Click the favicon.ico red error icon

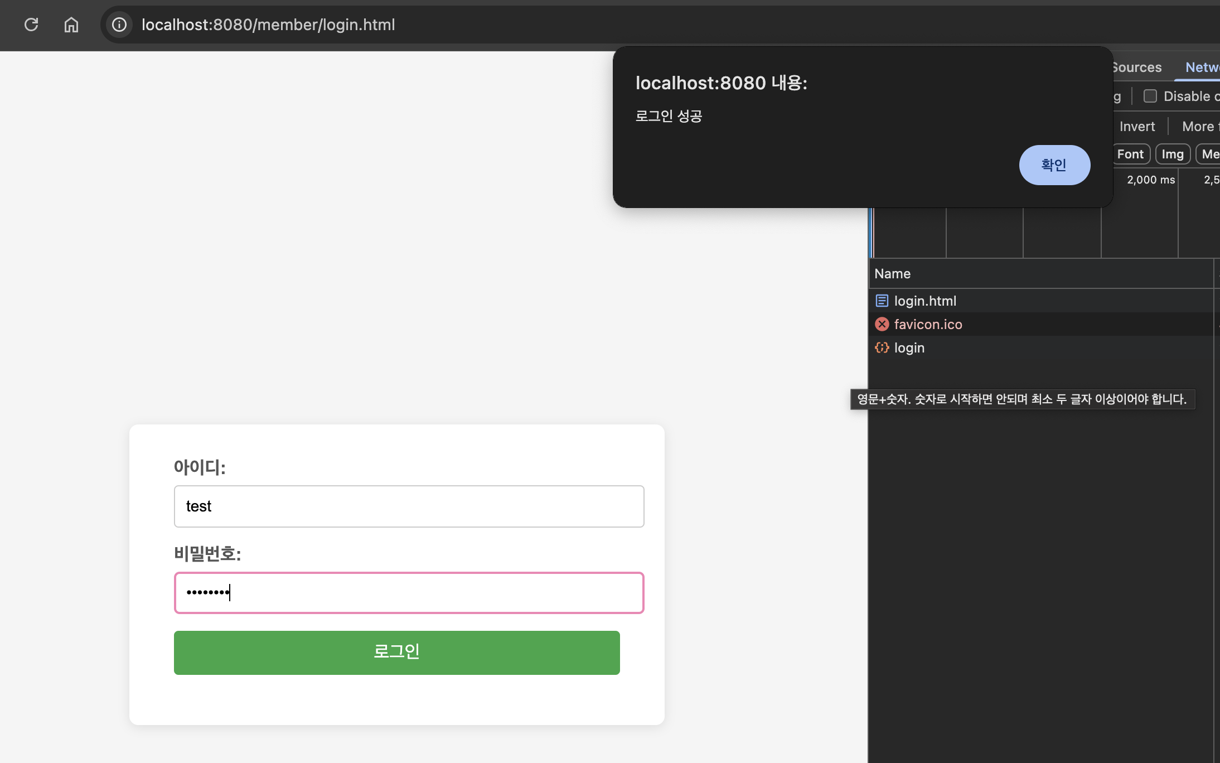(x=882, y=324)
